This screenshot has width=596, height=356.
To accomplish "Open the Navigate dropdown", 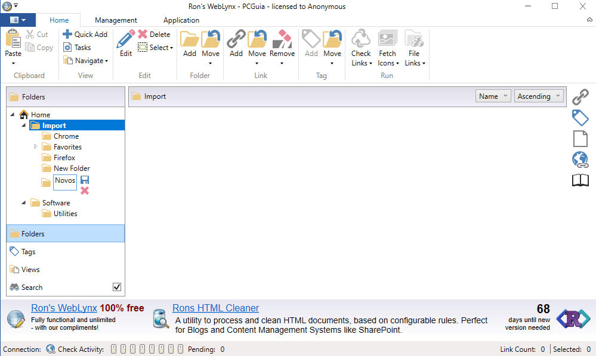I will tap(85, 61).
